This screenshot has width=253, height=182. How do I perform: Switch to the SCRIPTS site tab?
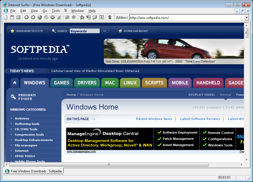(154, 83)
